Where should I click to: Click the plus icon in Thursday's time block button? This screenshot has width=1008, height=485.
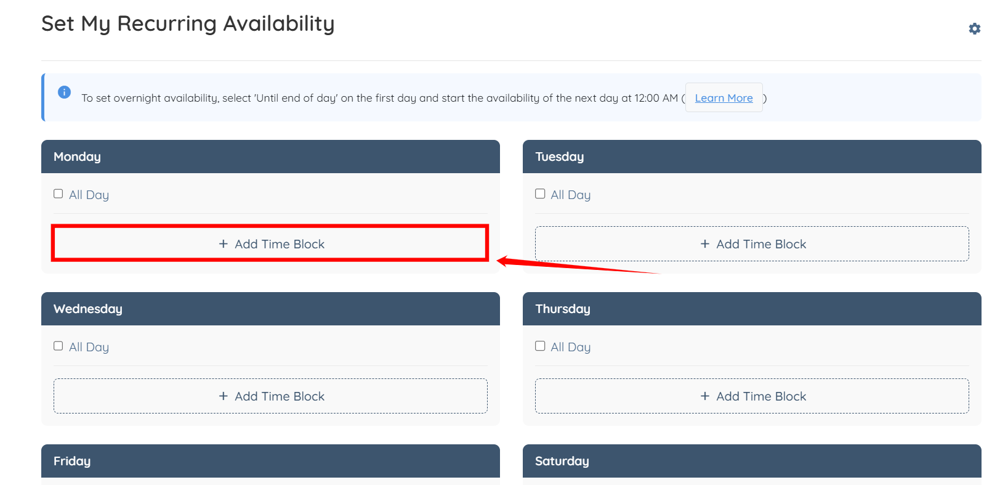point(705,396)
